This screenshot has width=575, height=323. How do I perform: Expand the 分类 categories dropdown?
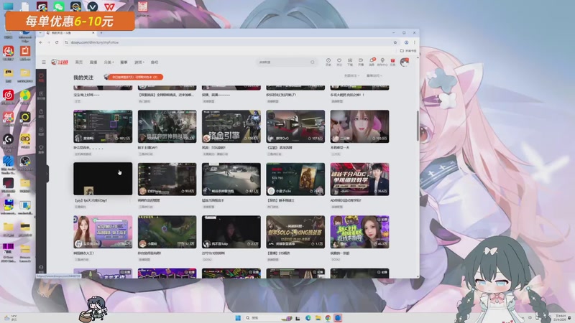tap(109, 62)
